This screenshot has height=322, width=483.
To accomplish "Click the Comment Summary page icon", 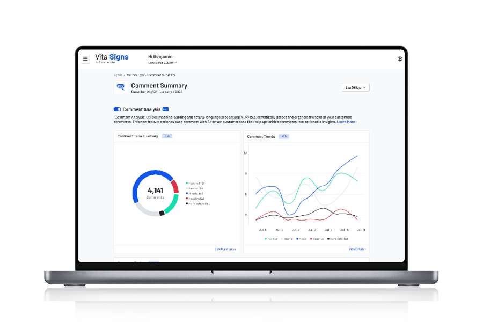I will click(x=121, y=87).
